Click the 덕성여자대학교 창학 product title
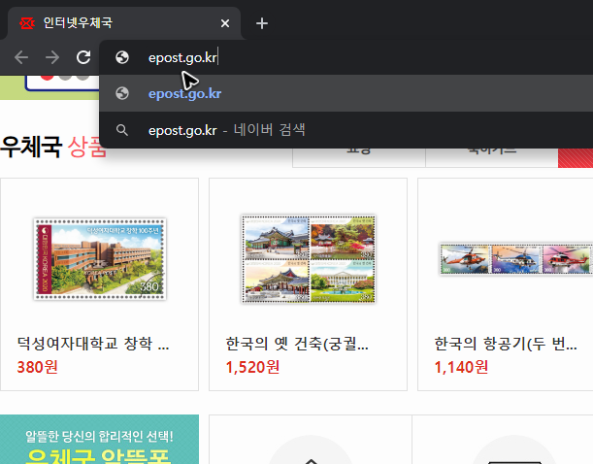 [93, 344]
